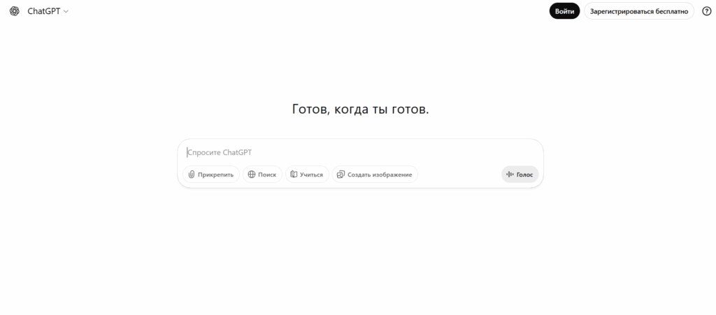Click the OpenAI logo icon
The height and width of the screenshot is (315, 716).
tap(15, 11)
